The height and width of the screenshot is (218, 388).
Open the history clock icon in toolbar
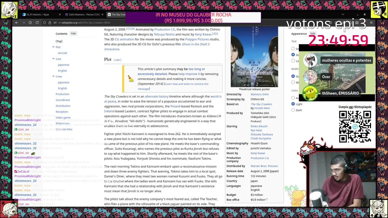point(30,23)
